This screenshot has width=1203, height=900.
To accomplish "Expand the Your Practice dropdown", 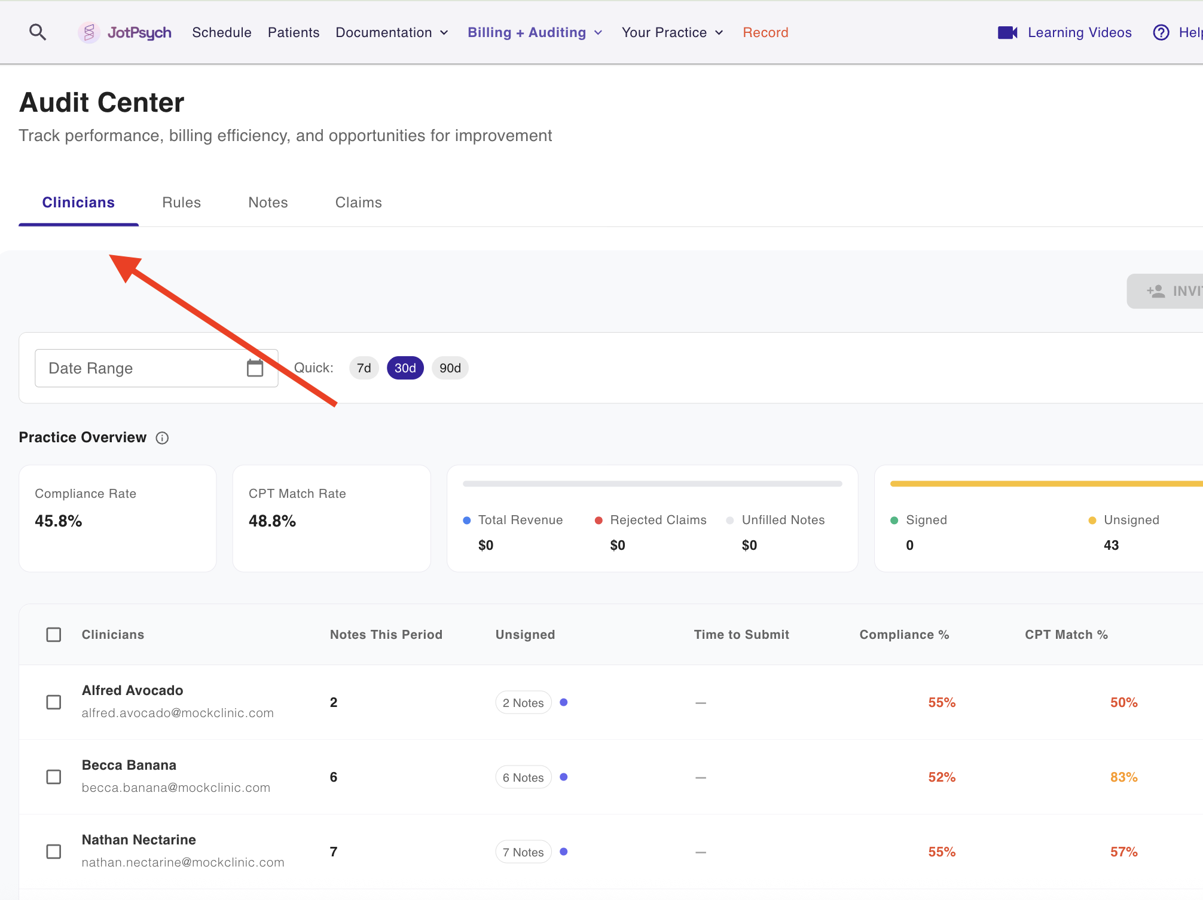I will click(672, 32).
